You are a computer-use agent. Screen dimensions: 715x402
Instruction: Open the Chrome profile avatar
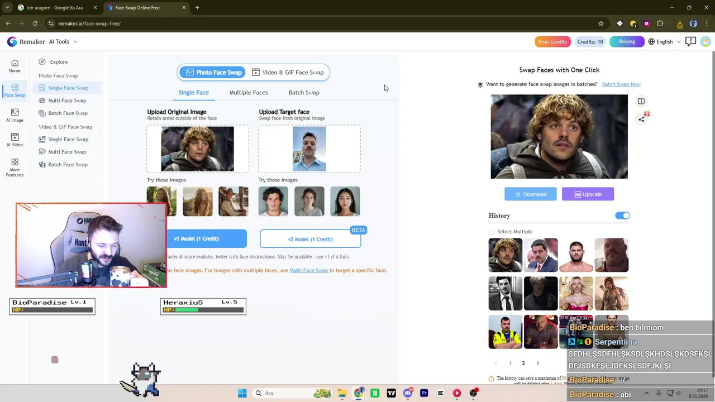tap(693, 23)
